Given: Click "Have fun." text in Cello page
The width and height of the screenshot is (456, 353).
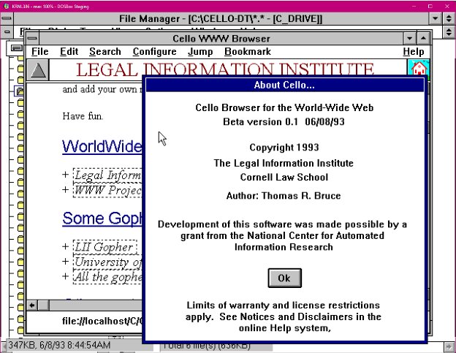Looking at the screenshot, I should (x=83, y=116).
